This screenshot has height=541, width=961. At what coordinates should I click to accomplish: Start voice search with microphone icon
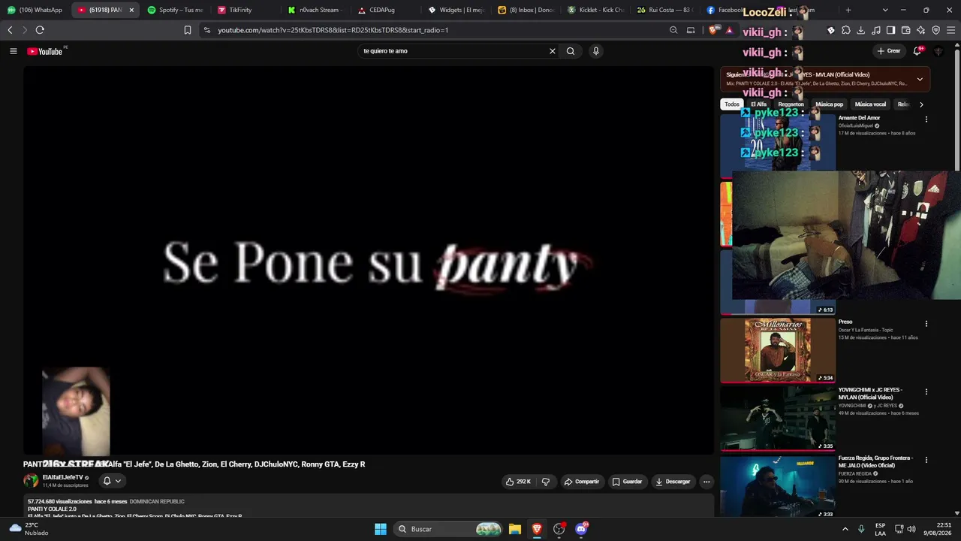click(x=596, y=51)
